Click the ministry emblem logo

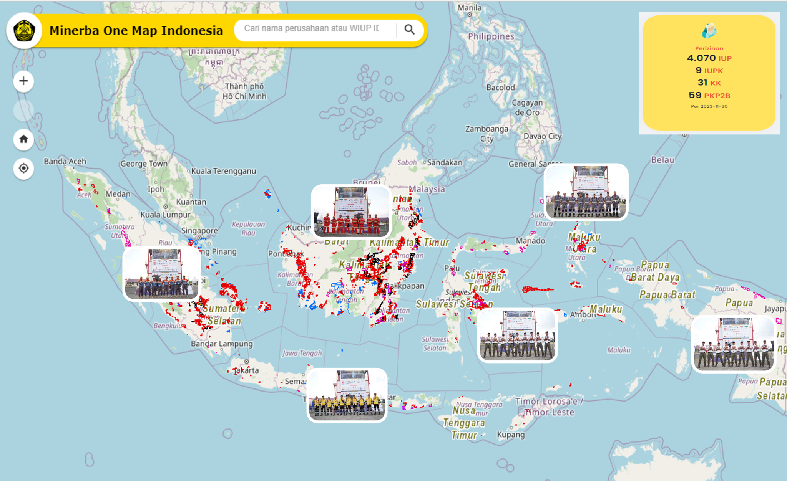[x=24, y=30]
